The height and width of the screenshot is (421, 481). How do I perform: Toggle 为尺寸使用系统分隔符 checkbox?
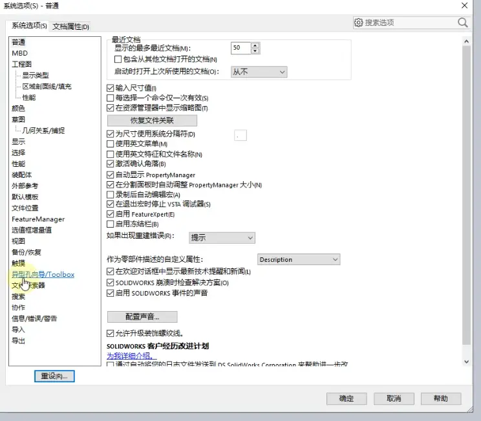110,134
